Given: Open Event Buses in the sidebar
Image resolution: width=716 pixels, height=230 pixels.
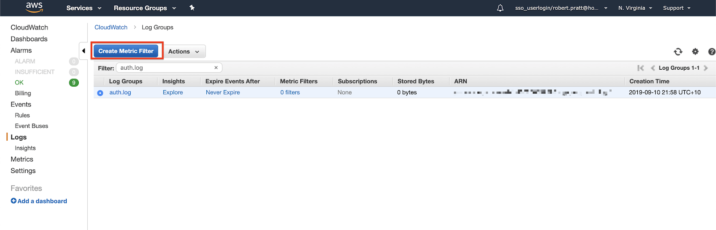Looking at the screenshot, I should [31, 126].
